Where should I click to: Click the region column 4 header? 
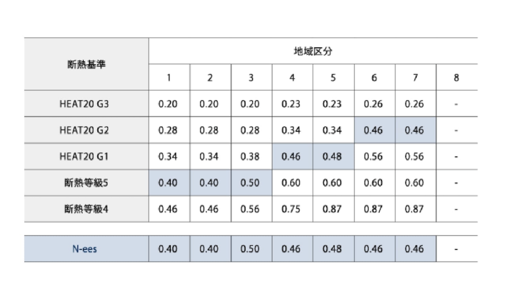click(292, 78)
